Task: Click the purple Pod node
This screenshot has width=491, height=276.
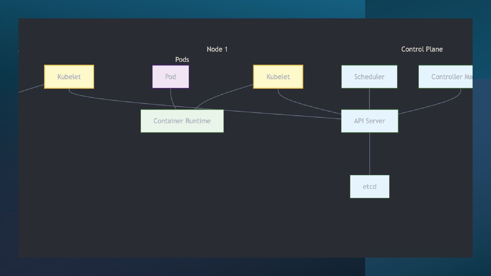Action: point(171,77)
